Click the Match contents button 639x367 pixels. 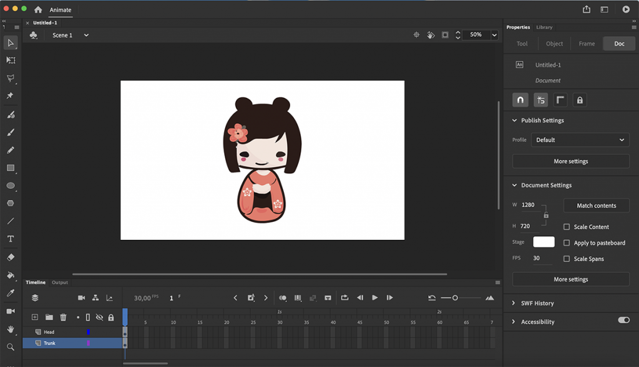(x=596, y=206)
